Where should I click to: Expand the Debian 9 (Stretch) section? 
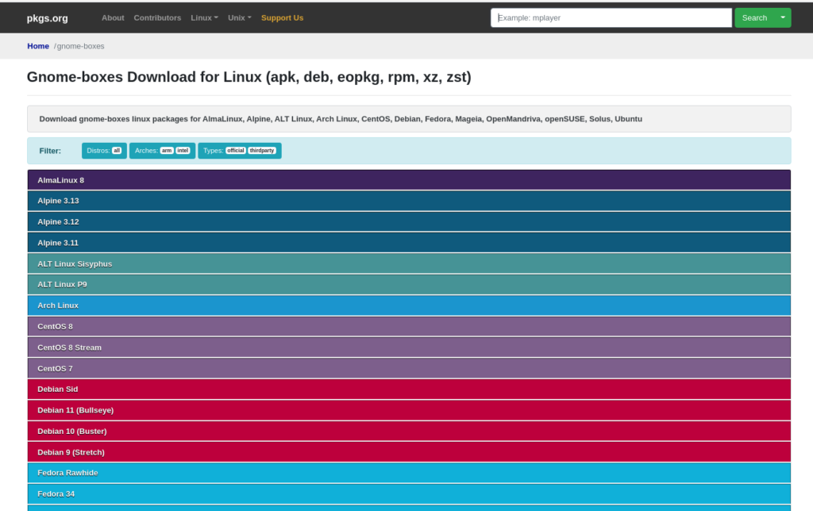pos(409,452)
